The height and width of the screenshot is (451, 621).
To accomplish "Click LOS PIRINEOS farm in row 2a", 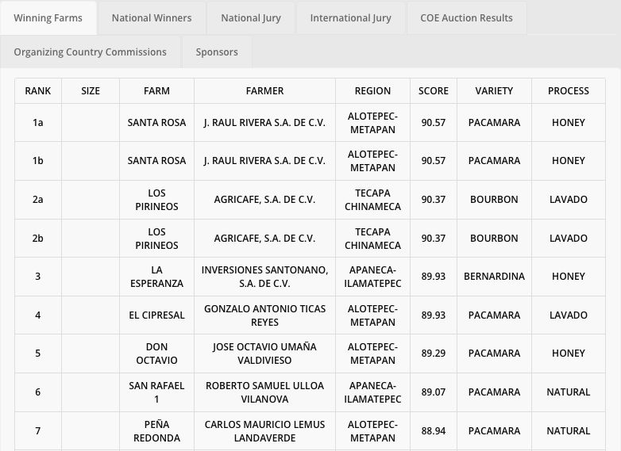I will click(x=156, y=200).
